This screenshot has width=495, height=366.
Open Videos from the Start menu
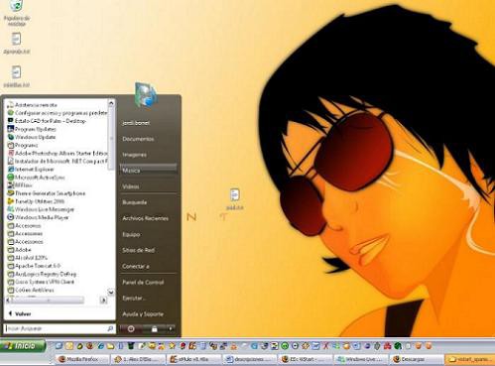[x=131, y=186]
